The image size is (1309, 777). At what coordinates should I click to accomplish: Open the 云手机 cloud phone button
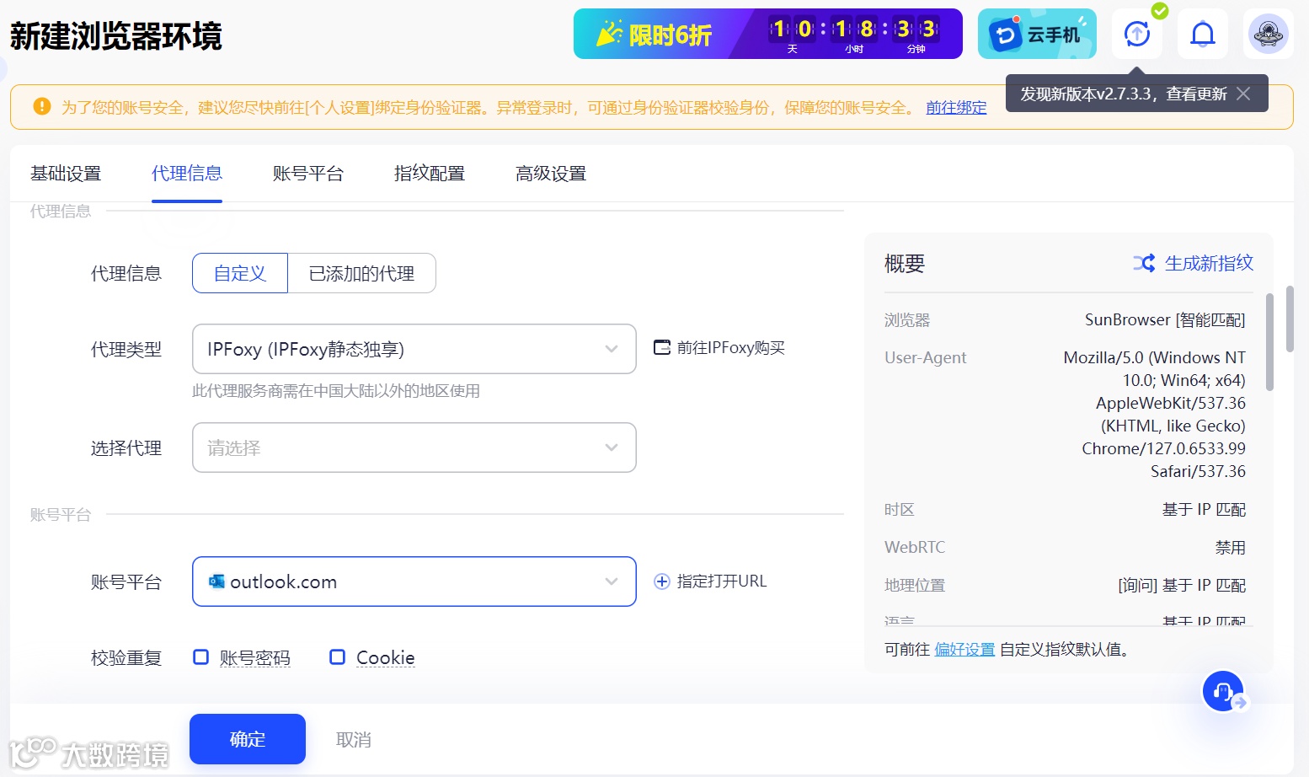pyautogui.click(x=1037, y=34)
